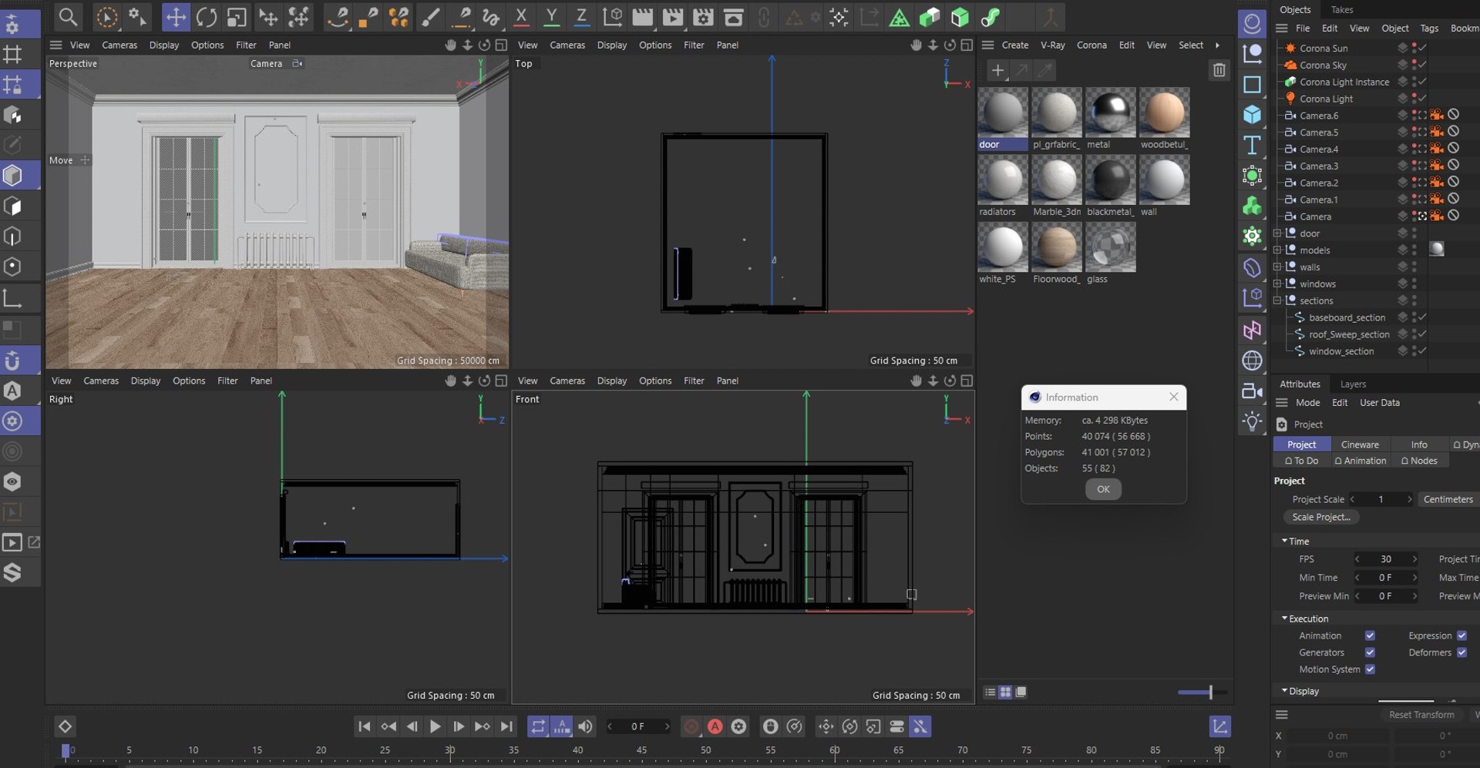This screenshot has height=768, width=1480.
Task: Open the search magnifier icon
Action: click(68, 17)
